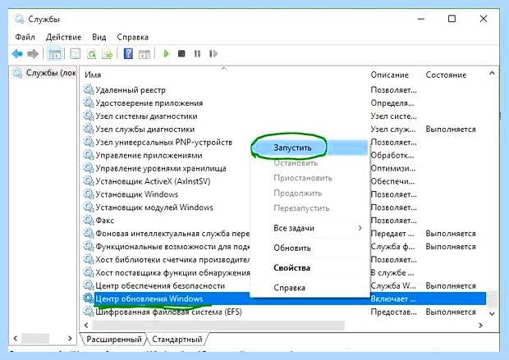Click gear icon beside Управление приложениями
509x360 pixels.
coord(89,155)
